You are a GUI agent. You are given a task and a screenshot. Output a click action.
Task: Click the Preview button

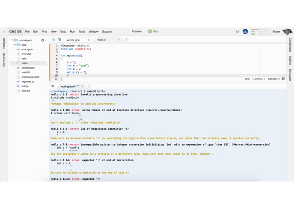(137, 31)
